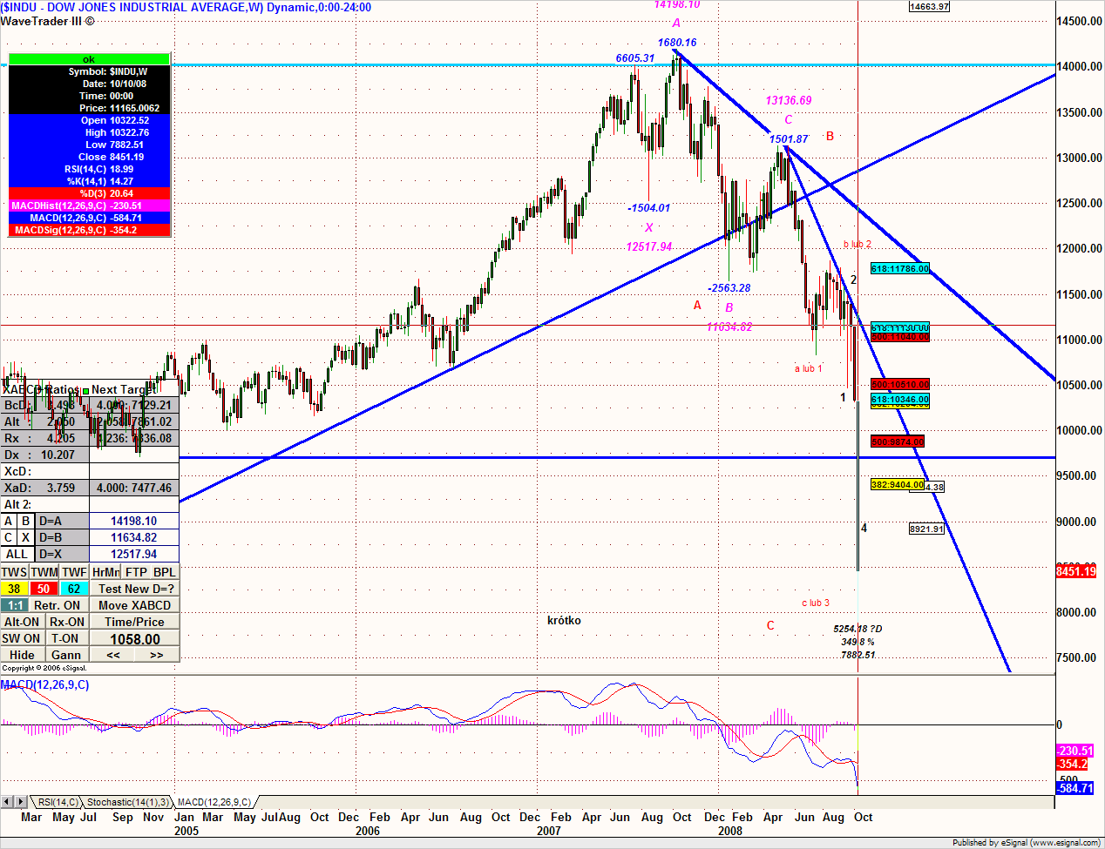Click the Test New D=? button
Viewport: 1105px width, 849px height.
coord(135,589)
